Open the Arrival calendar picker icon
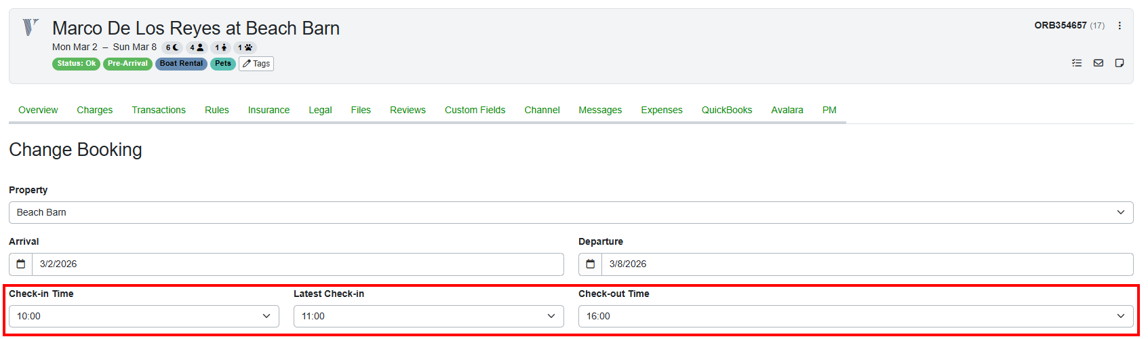This screenshot has width=1148, height=339. point(21,264)
